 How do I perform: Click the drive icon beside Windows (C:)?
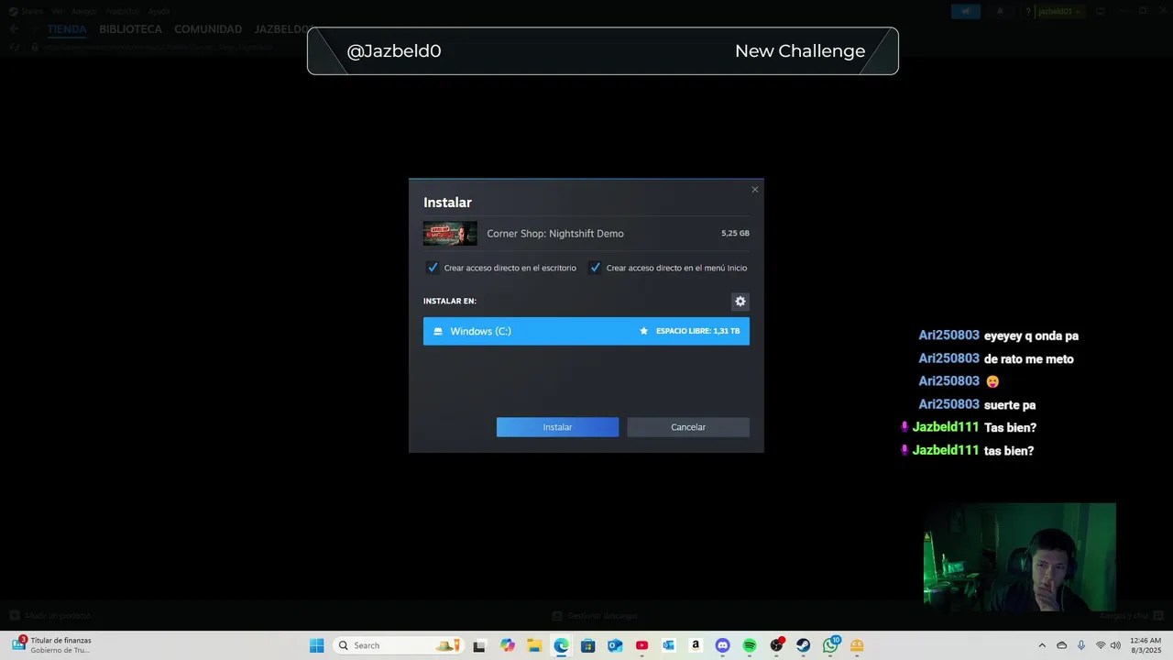[x=438, y=331]
